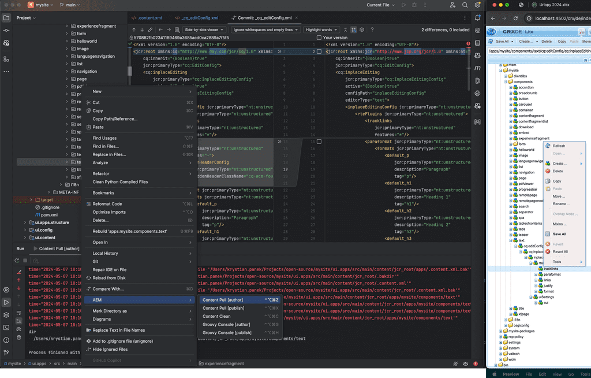Click the question mark help icon in diff toolbar
The width and height of the screenshot is (591, 378).
[x=372, y=30]
